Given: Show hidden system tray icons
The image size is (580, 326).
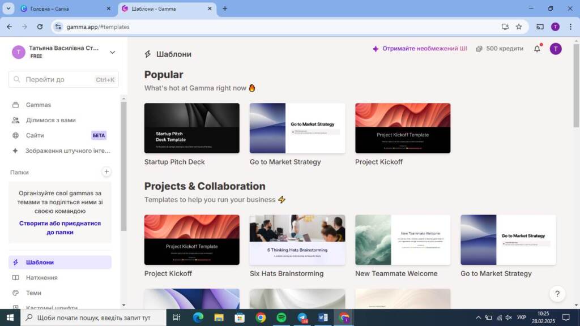Looking at the screenshot, I should (478, 318).
